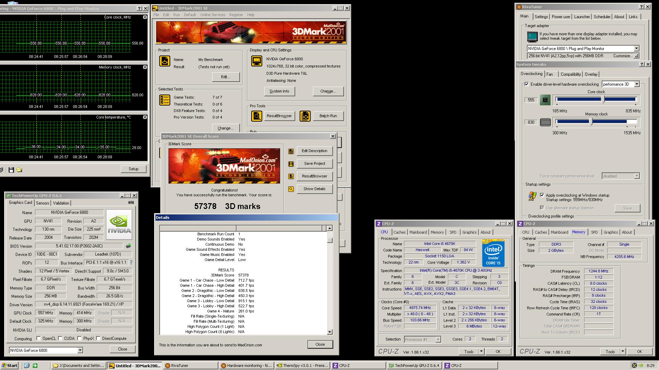
Task: Click the Setup button in Hardware monitoring
Action: (134, 169)
